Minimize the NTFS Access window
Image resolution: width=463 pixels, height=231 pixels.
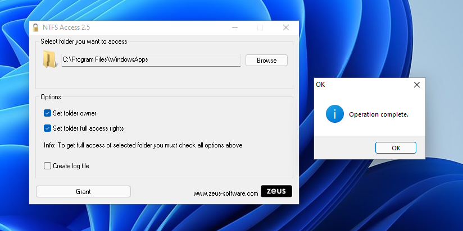coord(235,27)
